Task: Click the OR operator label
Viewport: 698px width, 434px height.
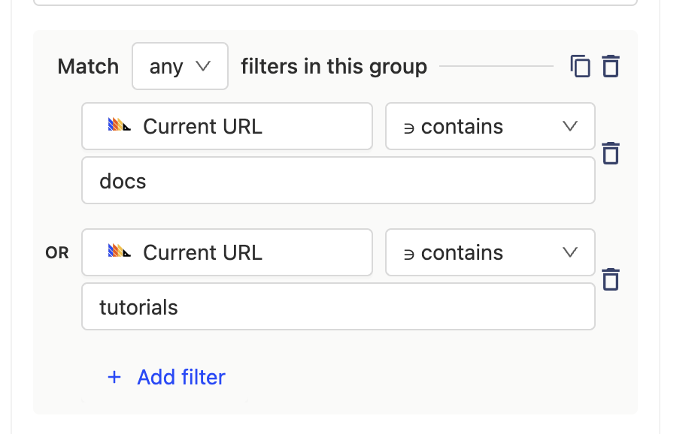Action: tap(57, 253)
